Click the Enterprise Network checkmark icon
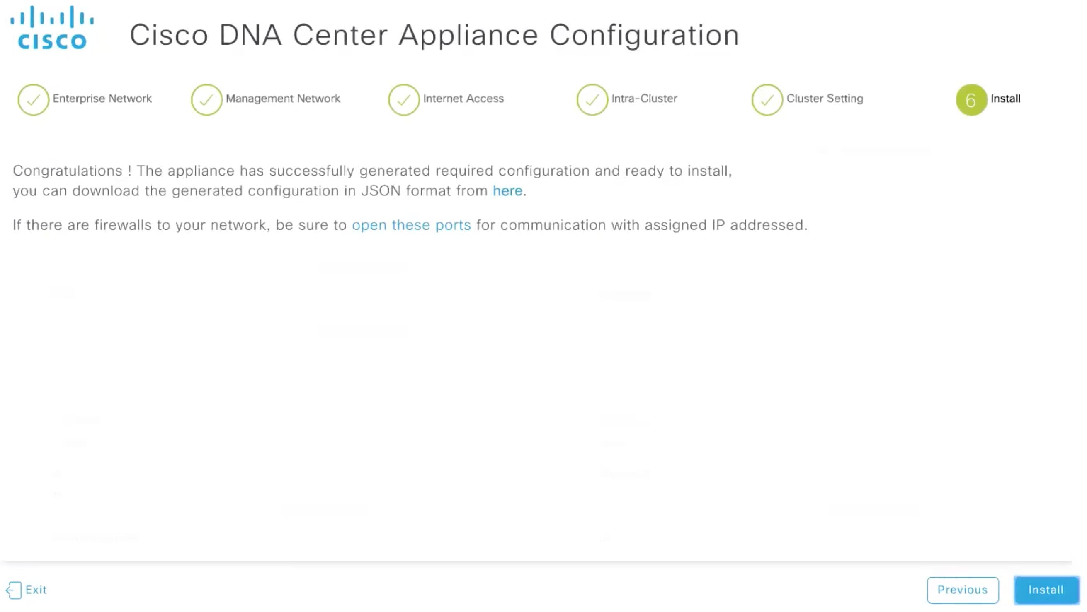 pyautogui.click(x=33, y=100)
